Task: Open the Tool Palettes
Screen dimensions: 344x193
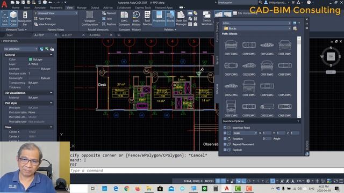Action: [x=147, y=19]
